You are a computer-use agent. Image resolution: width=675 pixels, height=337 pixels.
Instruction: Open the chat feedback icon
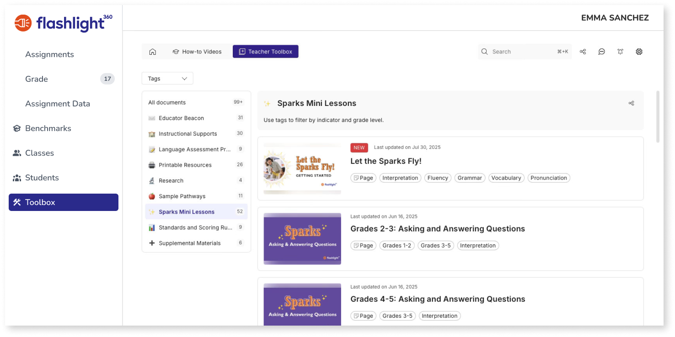click(602, 52)
